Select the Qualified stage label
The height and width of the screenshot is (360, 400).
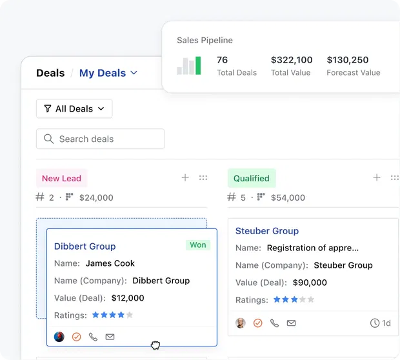(x=252, y=178)
